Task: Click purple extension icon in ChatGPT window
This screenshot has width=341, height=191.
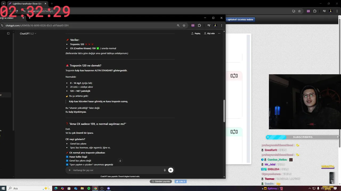Action: pos(193,25)
